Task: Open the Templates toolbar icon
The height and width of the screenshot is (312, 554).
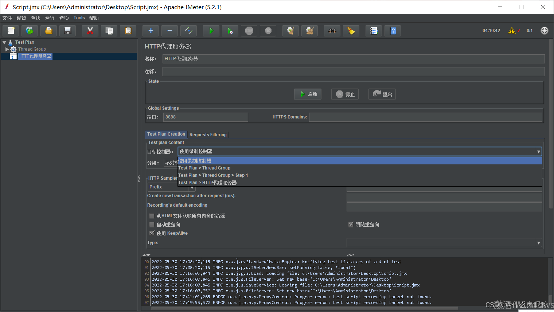Action: [x=30, y=31]
